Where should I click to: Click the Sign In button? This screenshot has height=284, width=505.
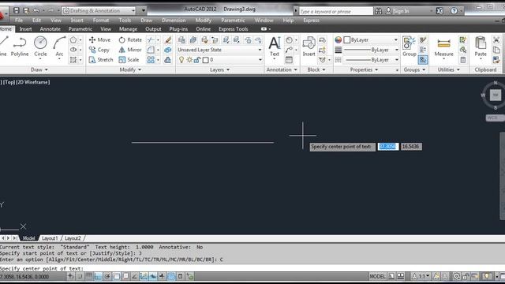(397, 11)
